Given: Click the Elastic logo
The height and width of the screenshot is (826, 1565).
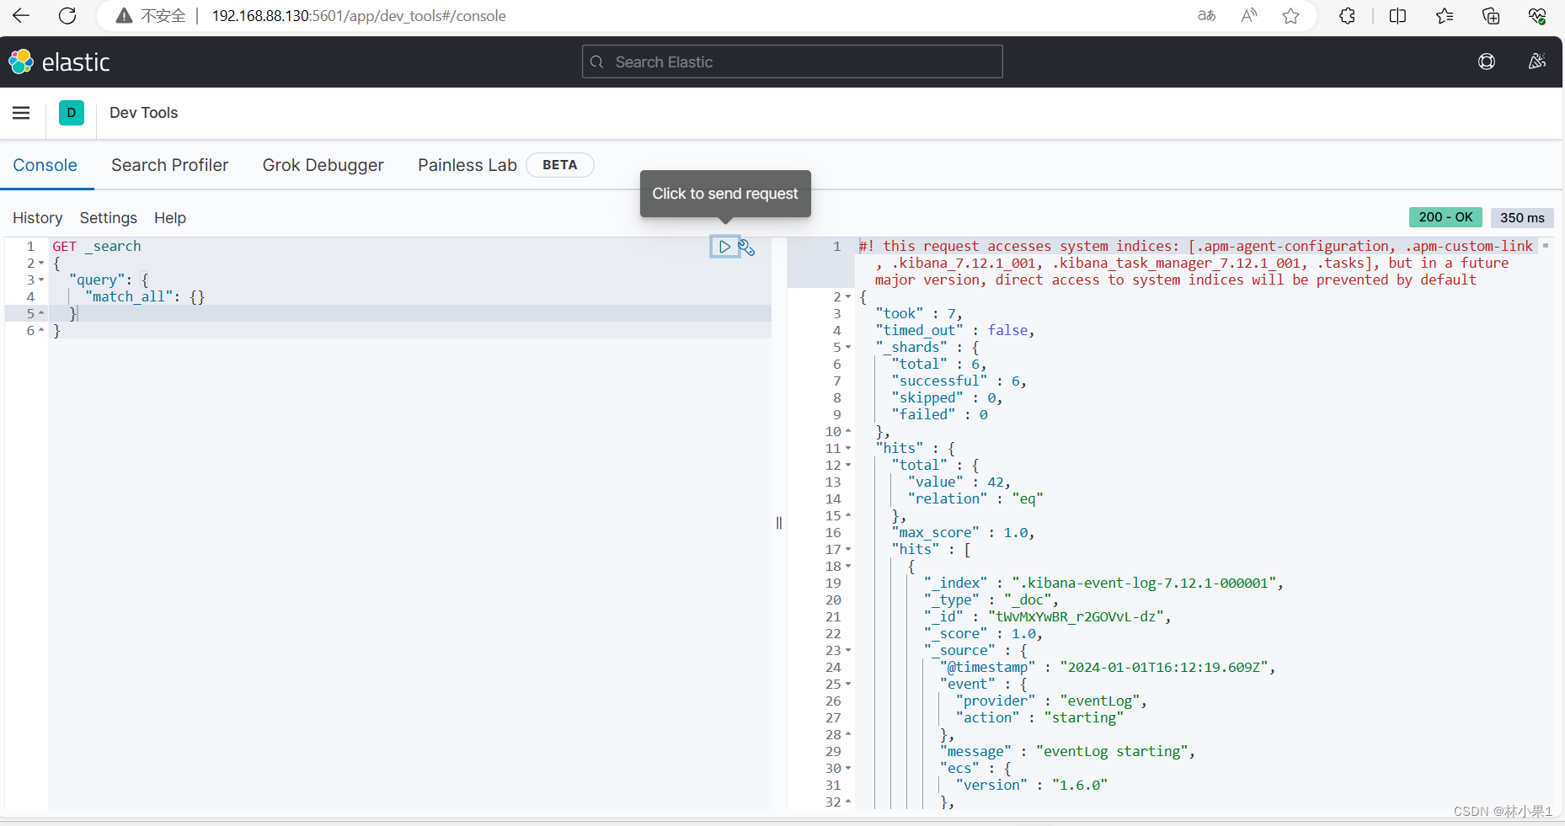Looking at the screenshot, I should [x=59, y=61].
